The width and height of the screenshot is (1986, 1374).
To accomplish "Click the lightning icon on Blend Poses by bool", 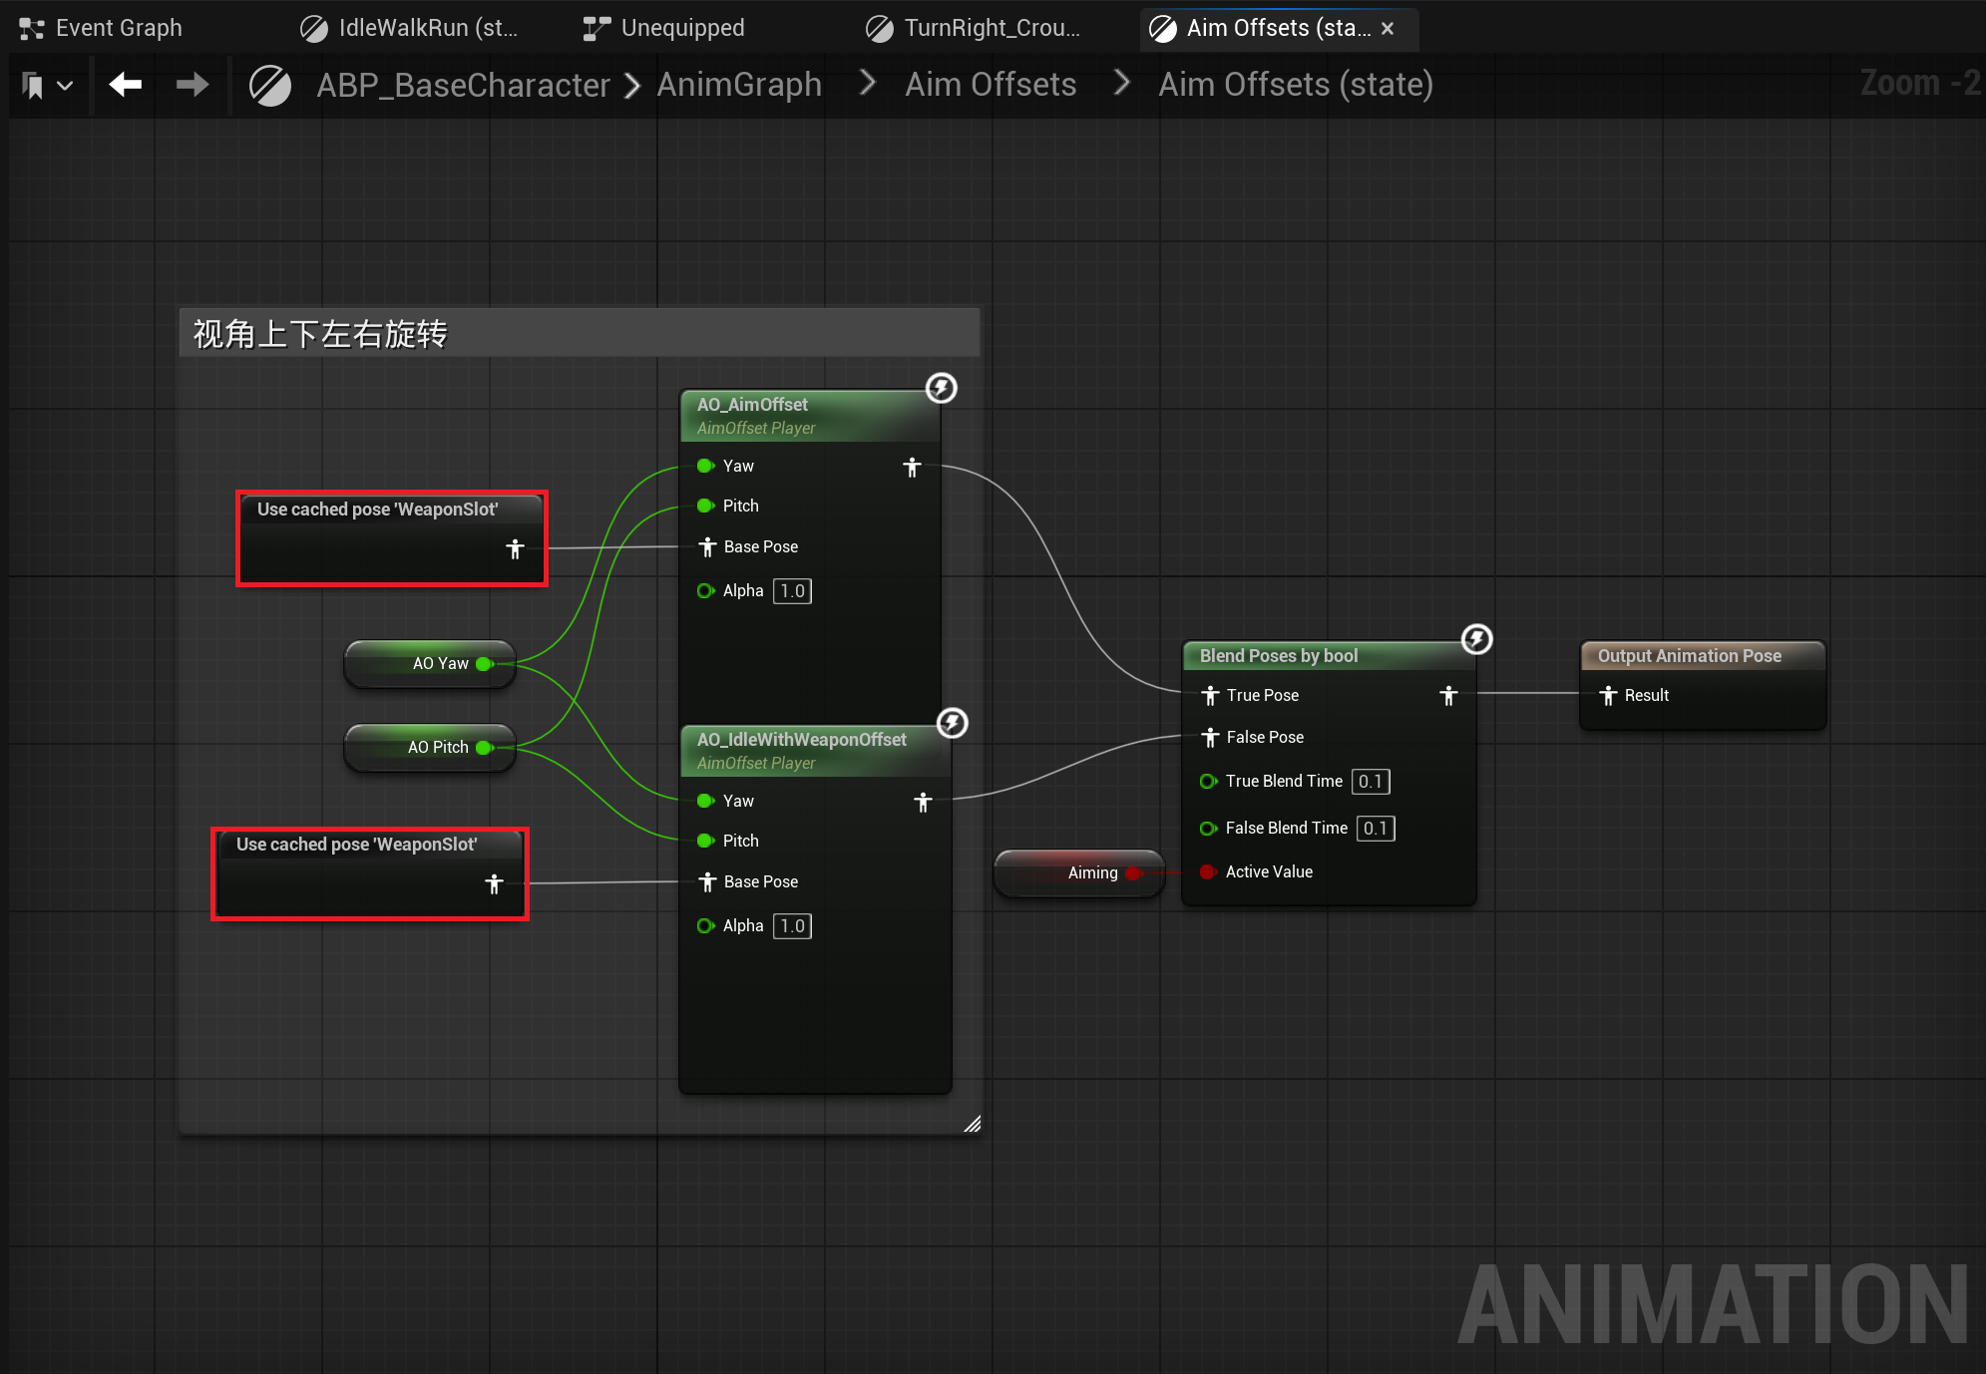I will (1476, 639).
